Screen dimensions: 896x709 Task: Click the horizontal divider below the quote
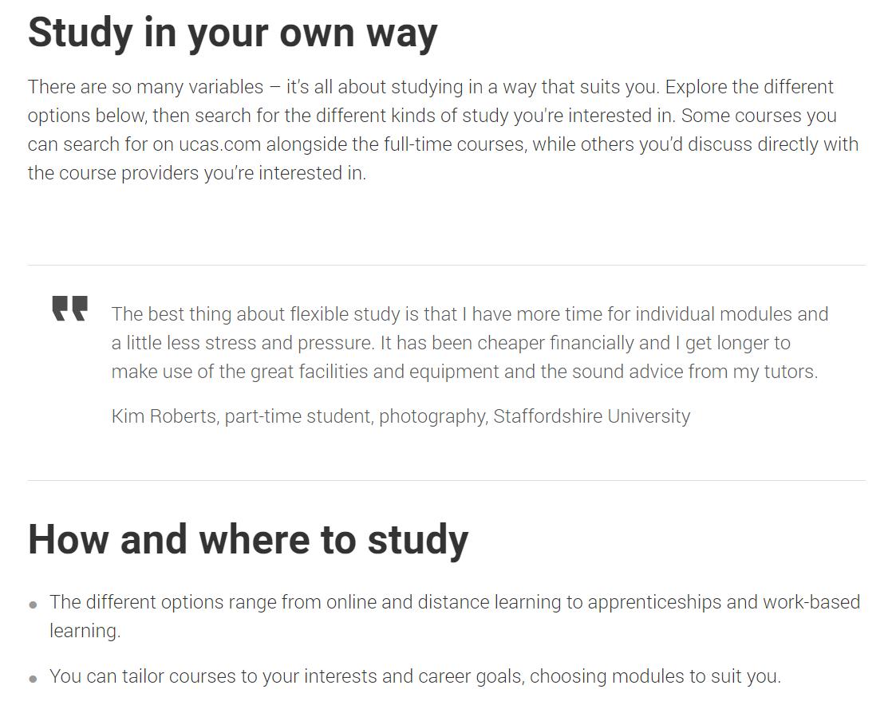(x=446, y=480)
